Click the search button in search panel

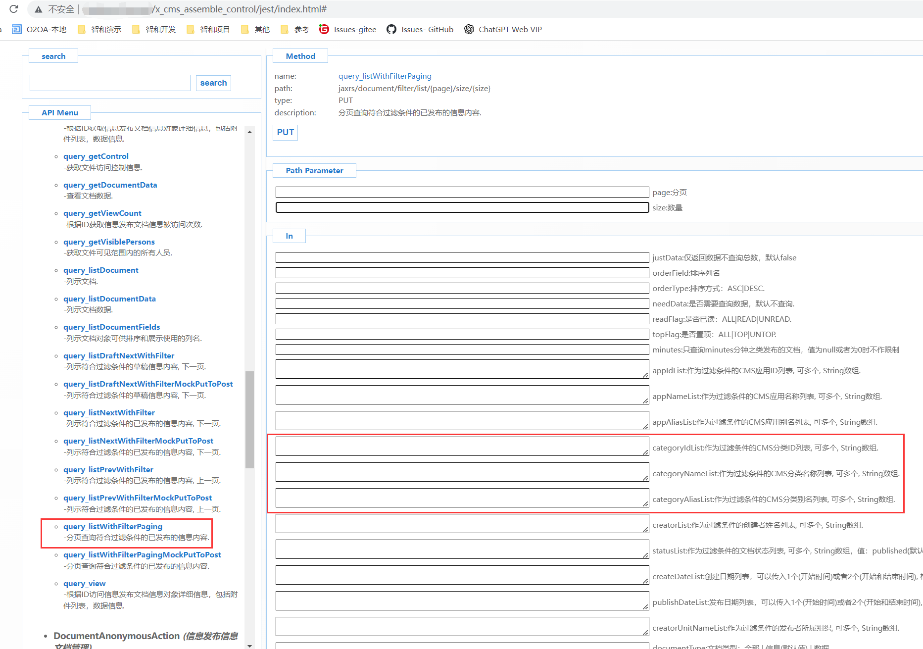(213, 83)
